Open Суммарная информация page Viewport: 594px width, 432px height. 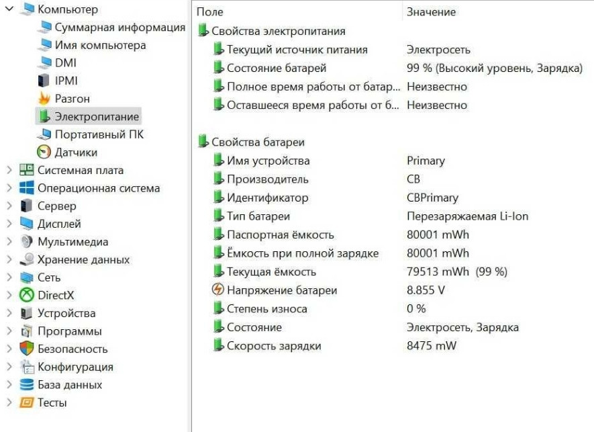point(119,28)
